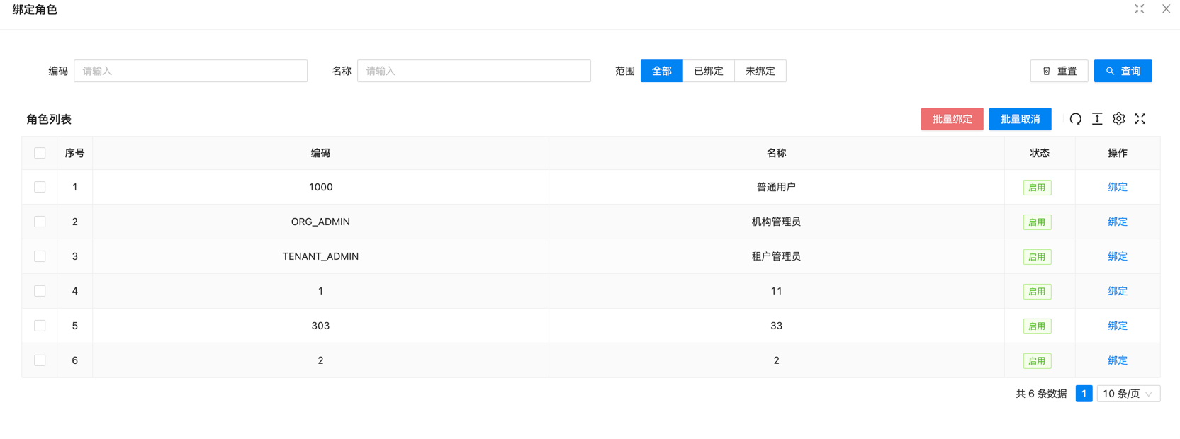Select checkbox for TENANT_ADMIN row
The width and height of the screenshot is (1180, 439).
coord(40,256)
